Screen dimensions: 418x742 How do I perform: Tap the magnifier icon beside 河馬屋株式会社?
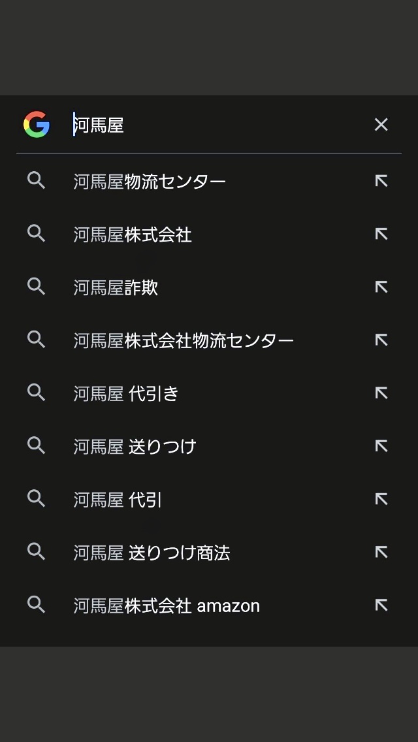37,234
